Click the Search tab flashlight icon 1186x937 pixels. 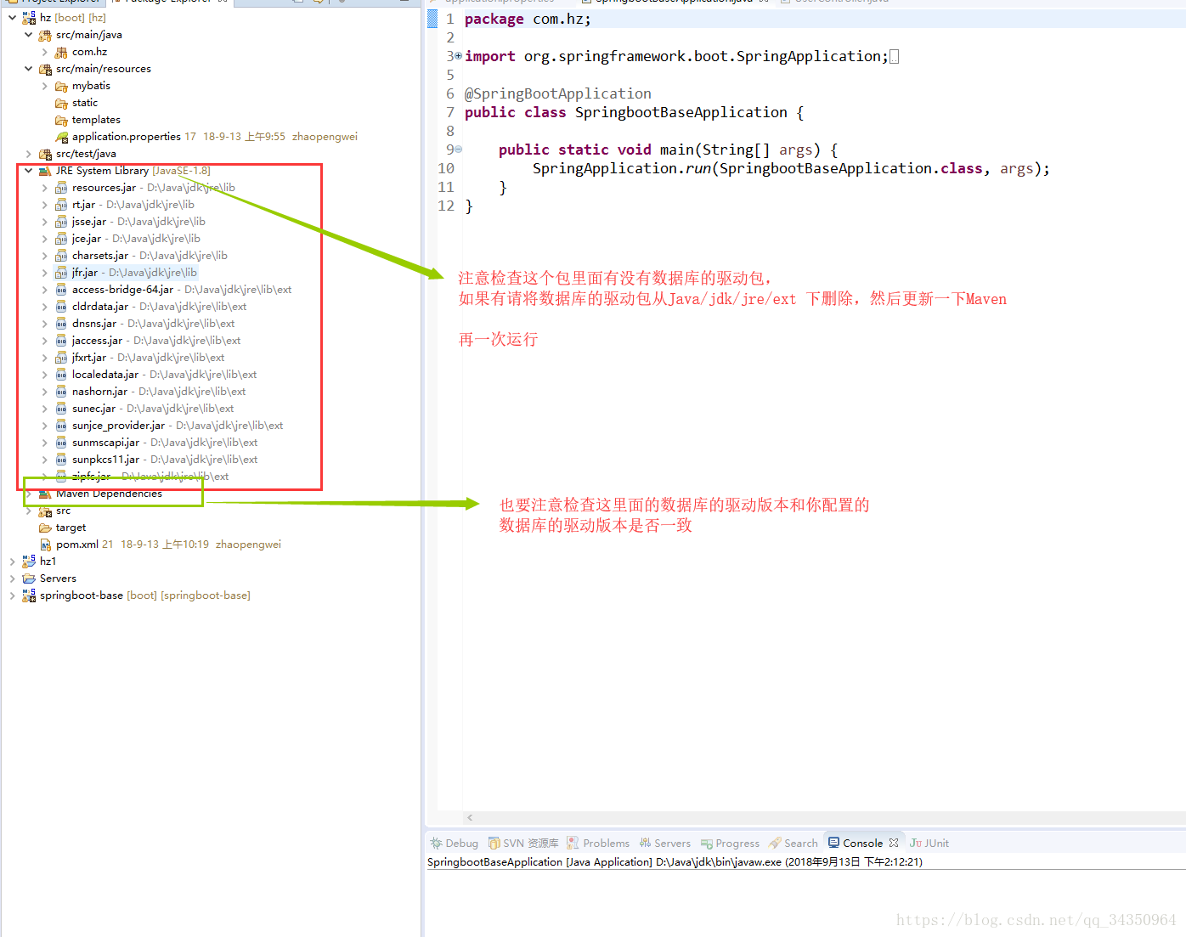point(775,843)
